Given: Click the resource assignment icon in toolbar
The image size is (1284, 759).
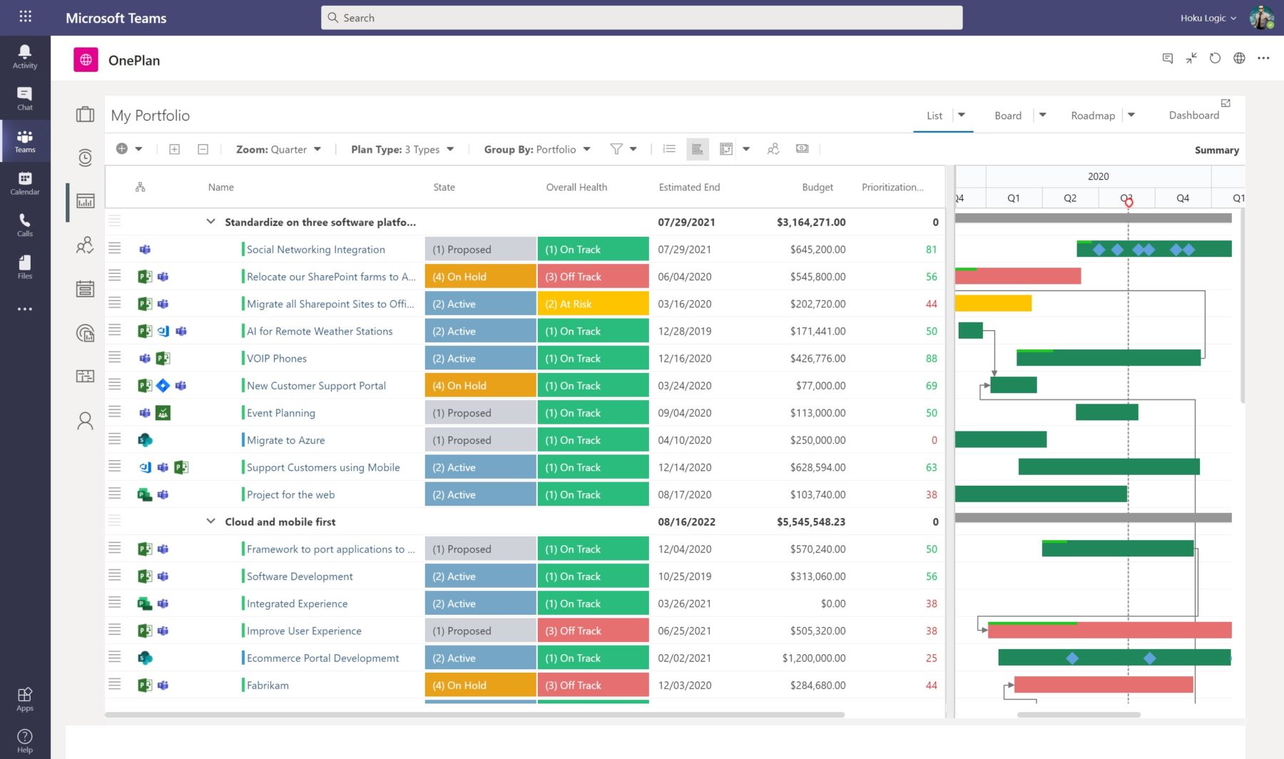Looking at the screenshot, I should tap(773, 149).
